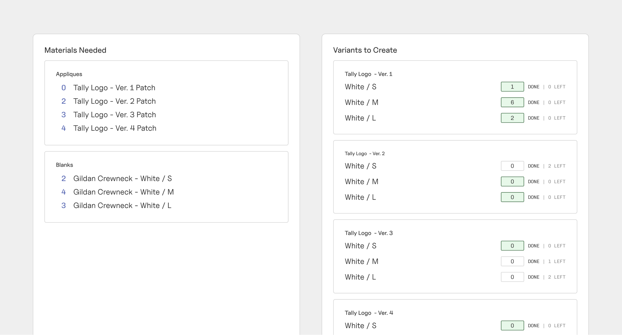This screenshot has height=335, width=622.
Task: Select the Ver. 2 White / L quantity box
Action: [512, 197]
